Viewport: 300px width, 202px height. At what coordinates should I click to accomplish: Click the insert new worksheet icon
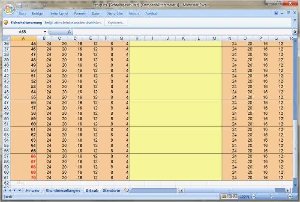(126, 190)
